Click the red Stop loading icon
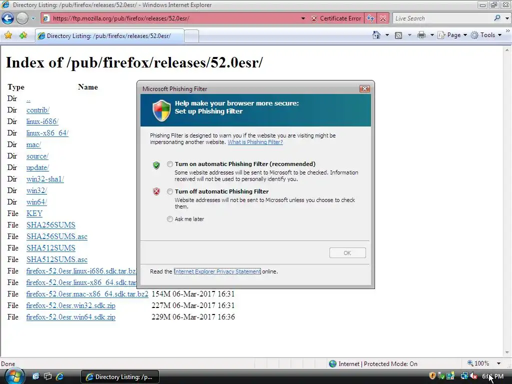Image resolution: width=512 pixels, height=384 pixels. (383, 18)
